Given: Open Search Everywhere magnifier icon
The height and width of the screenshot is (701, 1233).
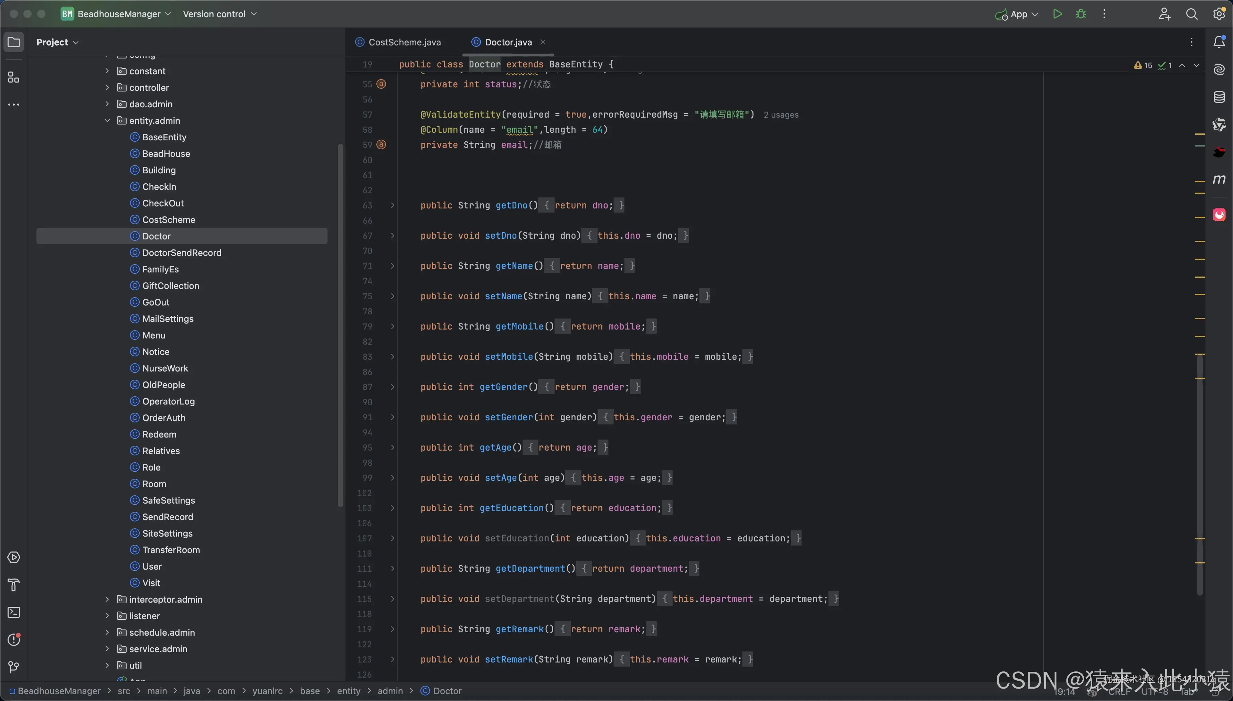Looking at the screenshot, I should pos(1192,14).
